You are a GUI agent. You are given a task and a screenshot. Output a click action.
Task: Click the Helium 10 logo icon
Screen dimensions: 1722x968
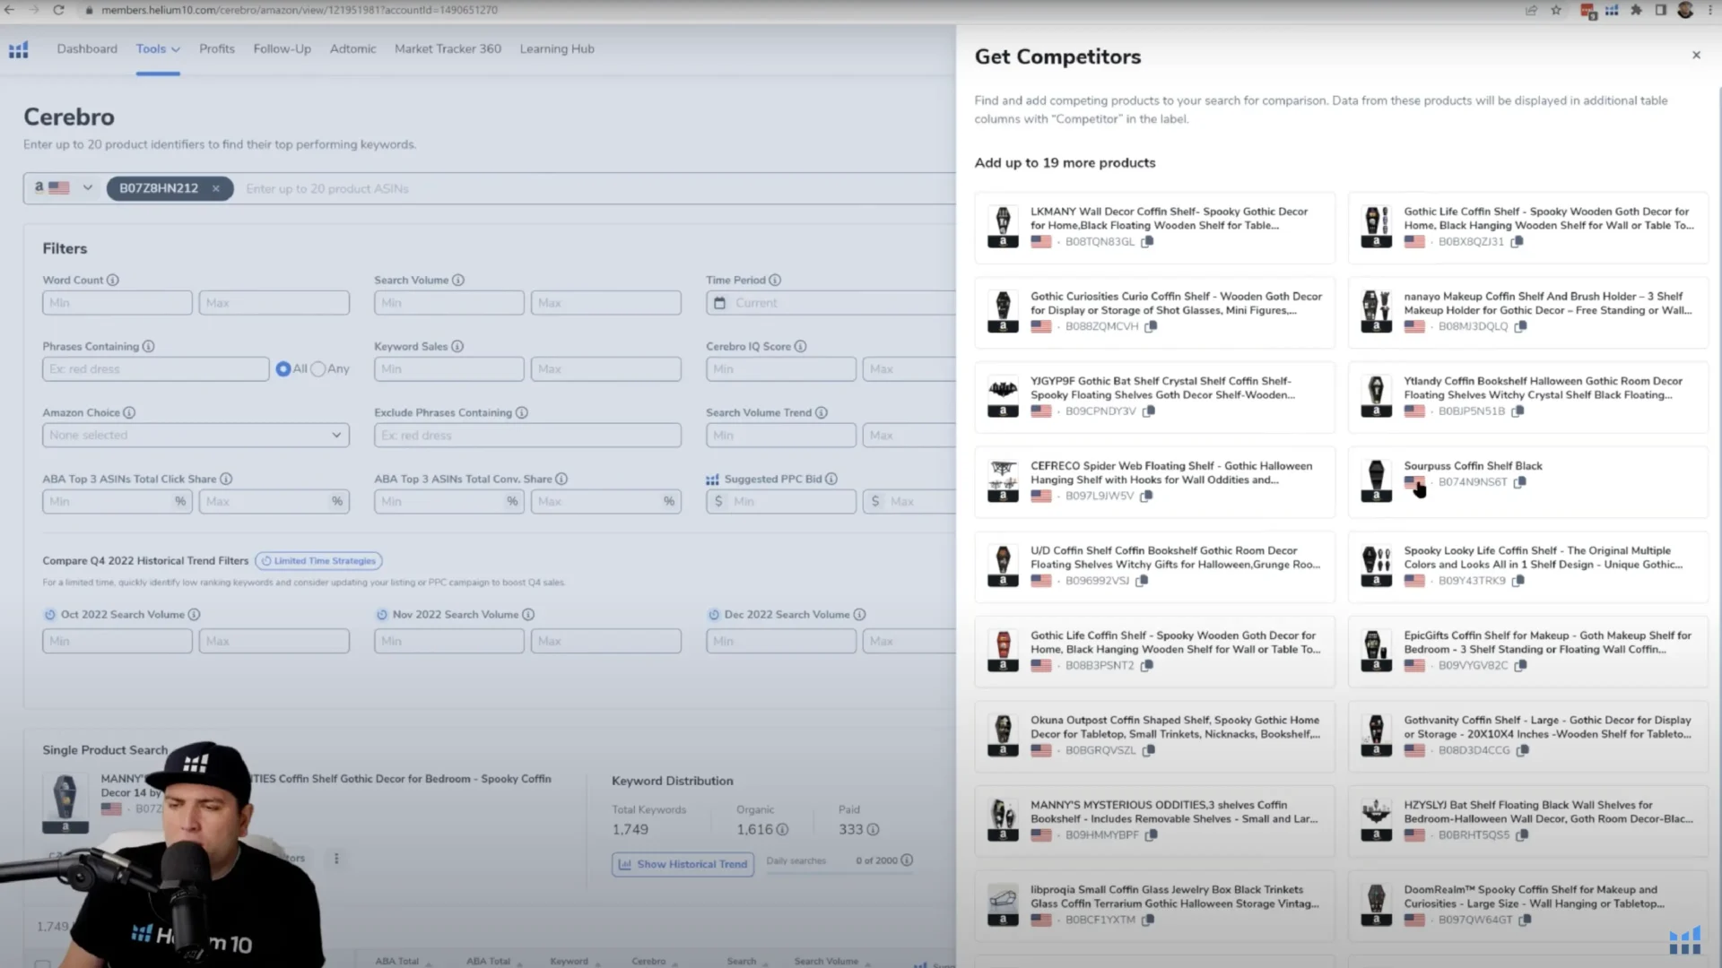coord(19,49)
